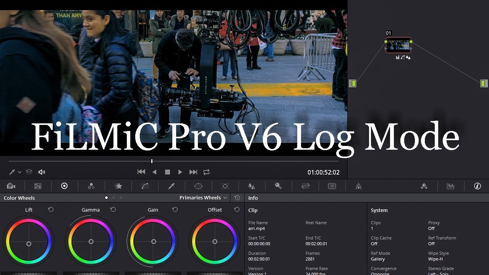Play the clip forward
Viewport: 489px width, 275px height.
click(180, 172)
